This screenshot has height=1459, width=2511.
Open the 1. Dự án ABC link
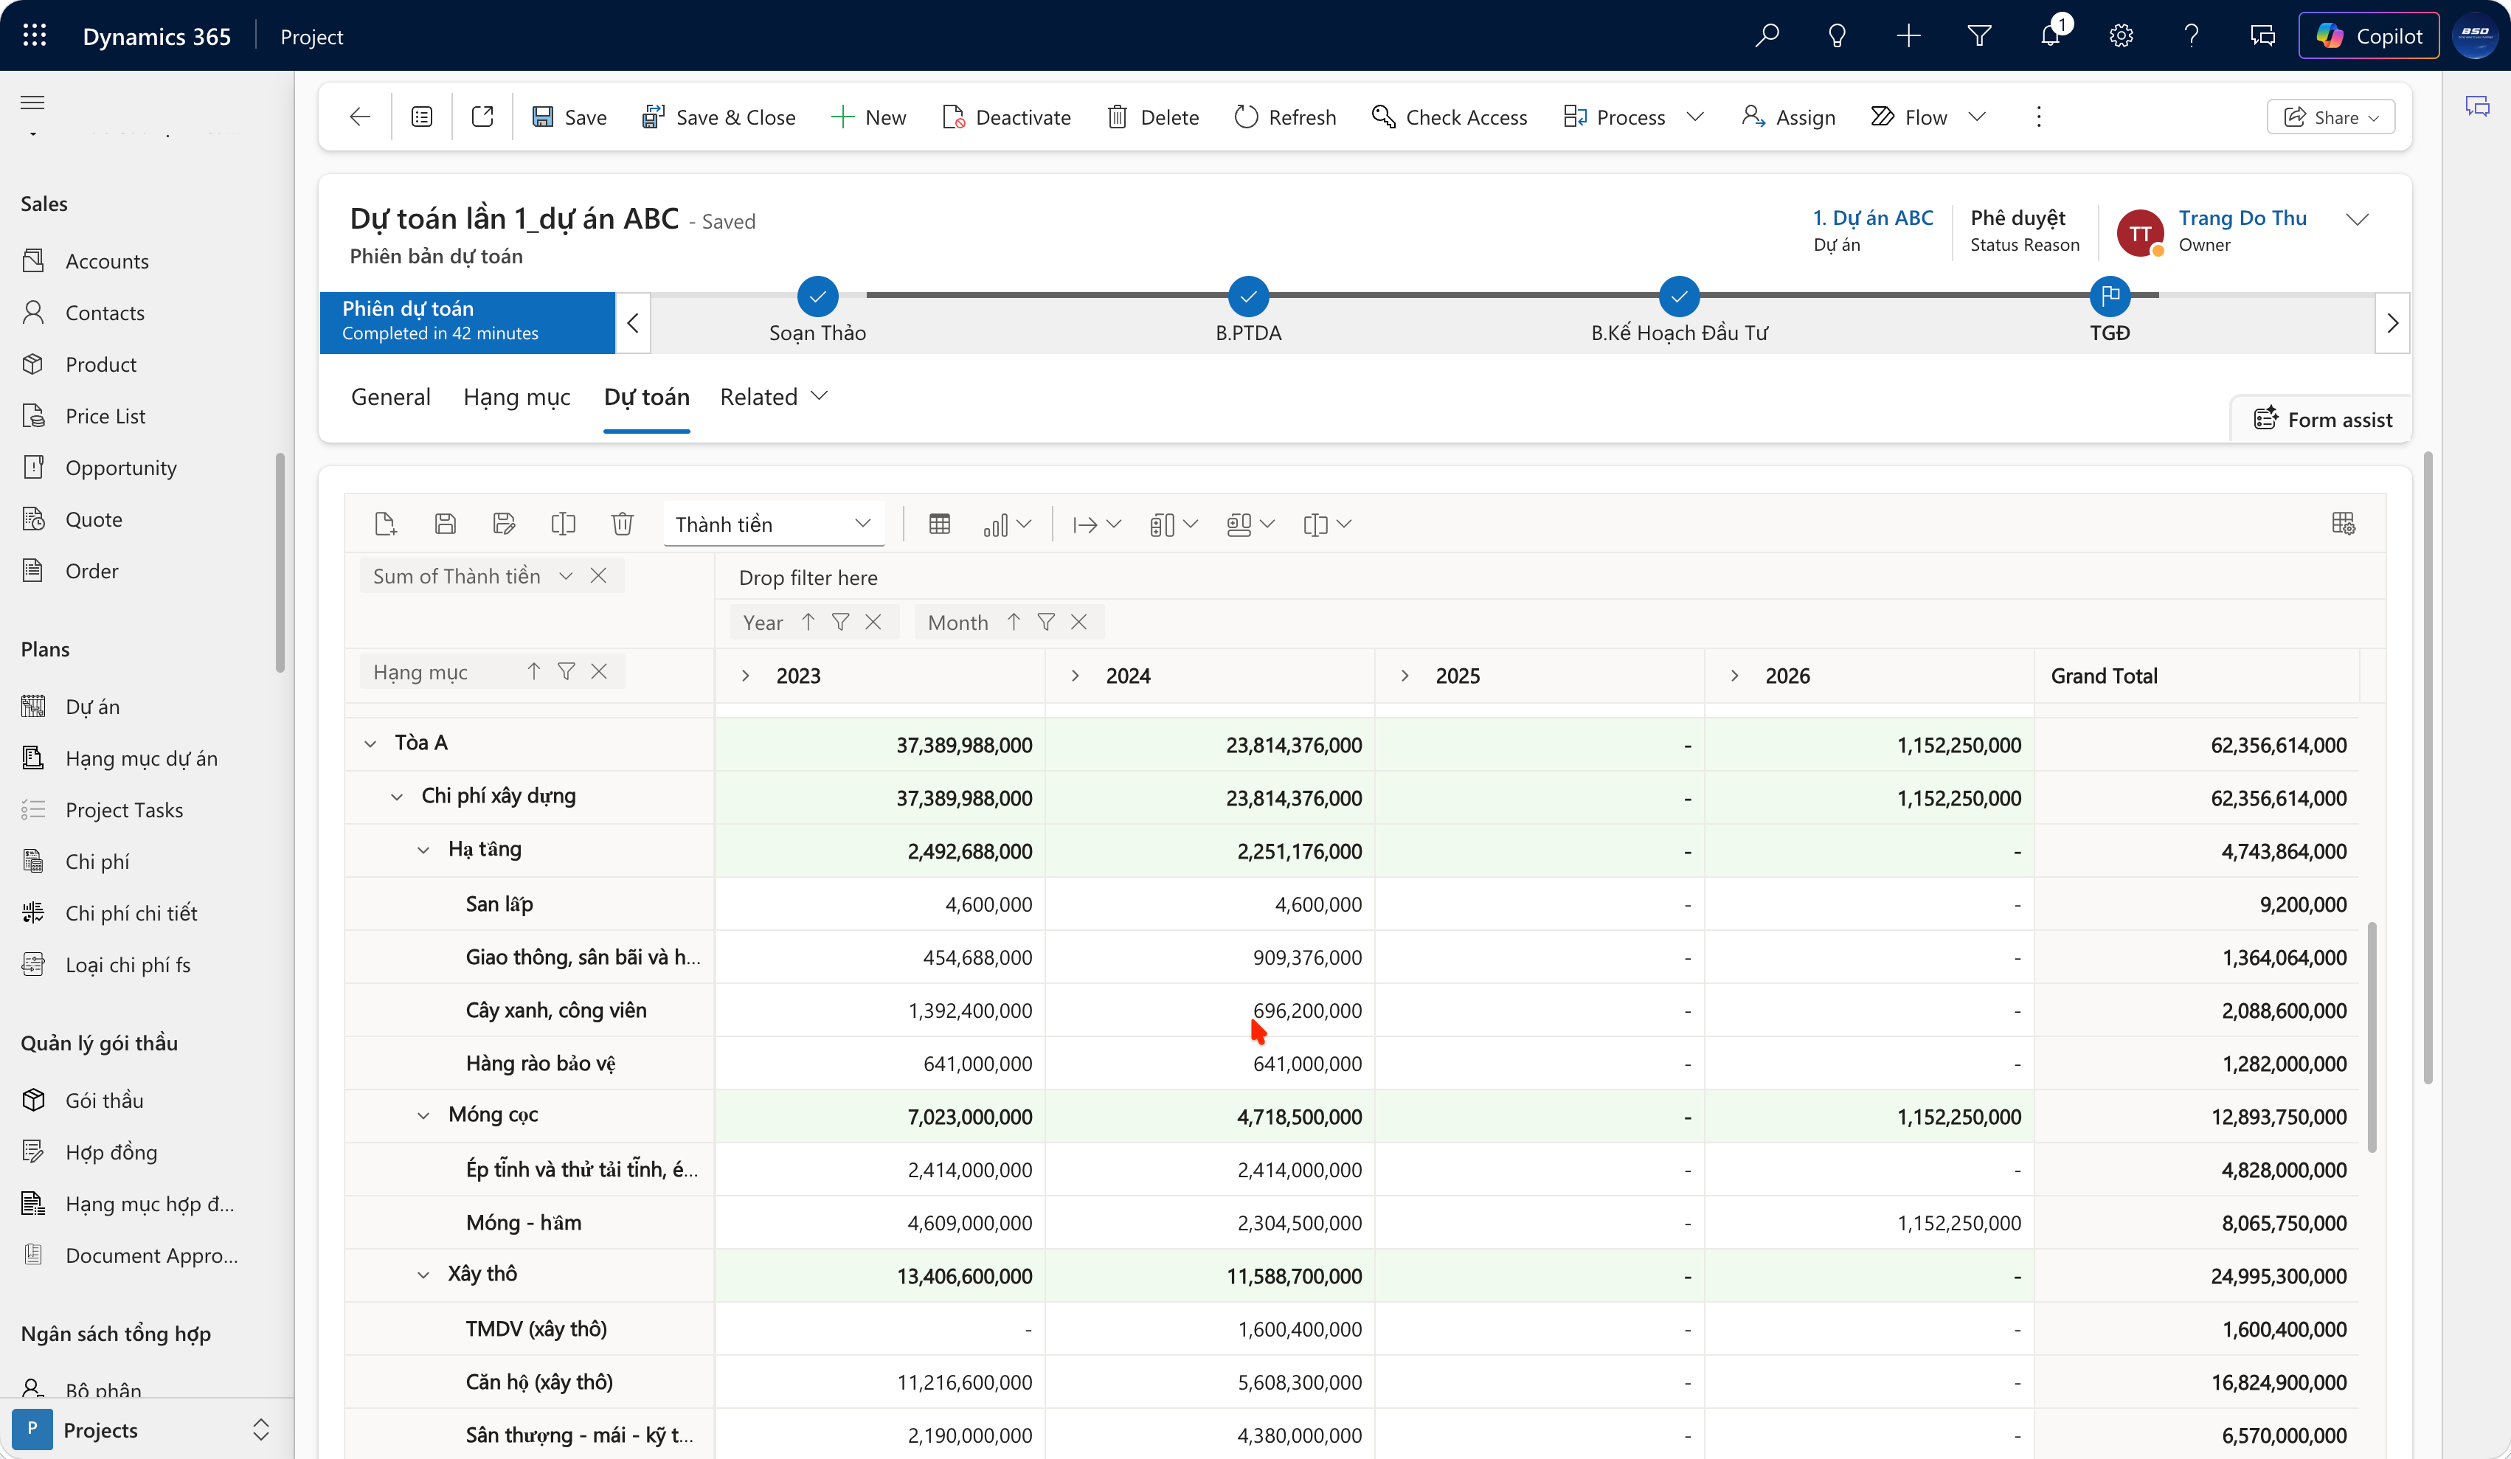click(x=1872, y=218)
